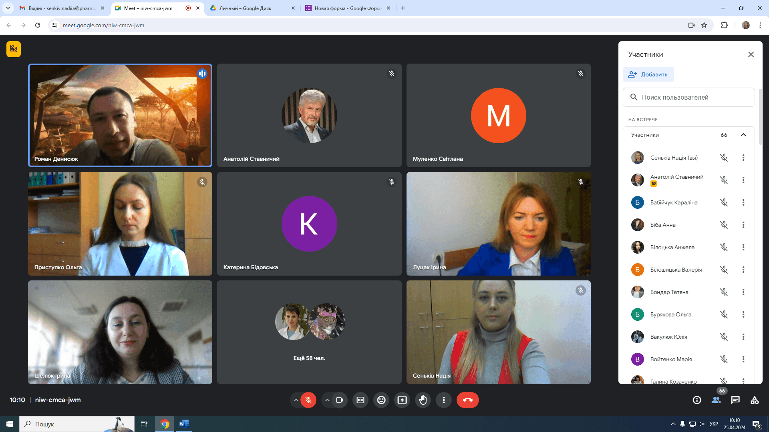This screenshot has height=432, width=769.
Task: Go back to the previous page
Action: pyautogui.click(x=9, y=25)
